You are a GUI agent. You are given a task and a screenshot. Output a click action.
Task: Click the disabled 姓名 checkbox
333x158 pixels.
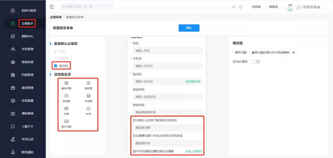pyautogui.click(x=55, y=51)
